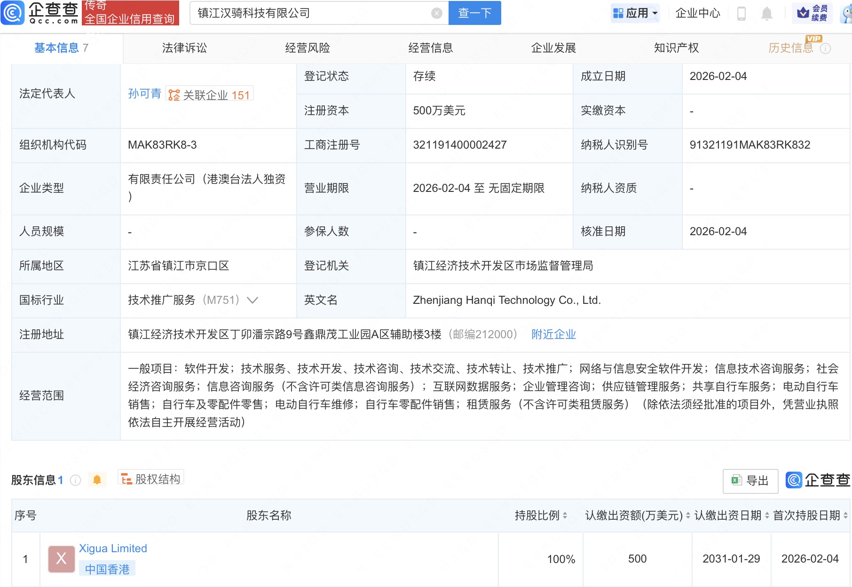Open the 应用 dropdown menu
The height and width of the screenshot is (587, 852).
pos(636,13)
